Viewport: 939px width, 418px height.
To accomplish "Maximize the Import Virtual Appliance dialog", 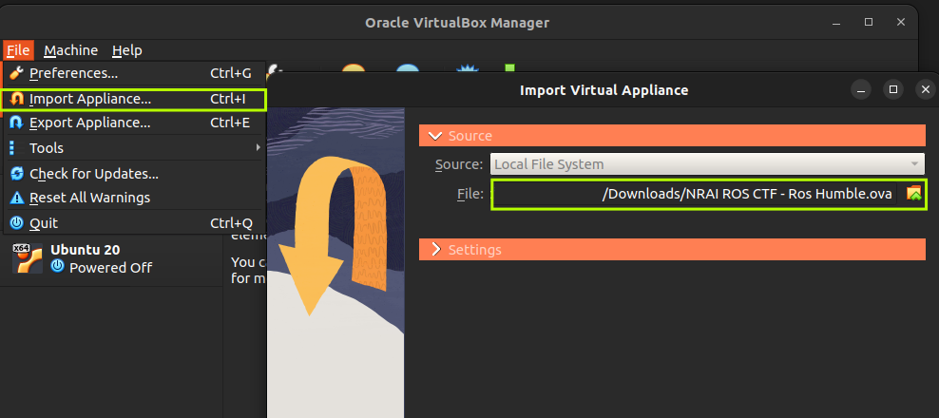I will [x=892, y=89].
